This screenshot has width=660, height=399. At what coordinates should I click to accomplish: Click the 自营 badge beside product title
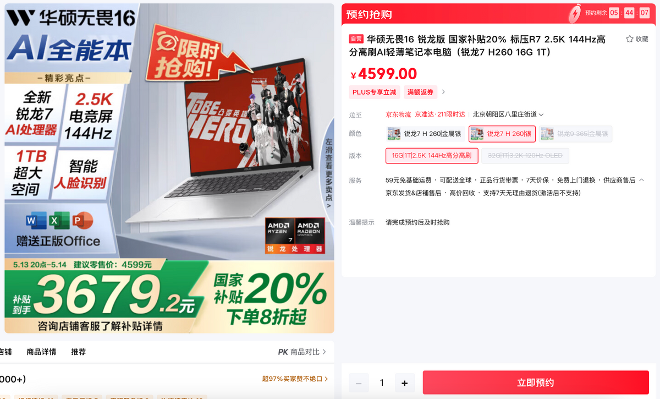(356, 39)
